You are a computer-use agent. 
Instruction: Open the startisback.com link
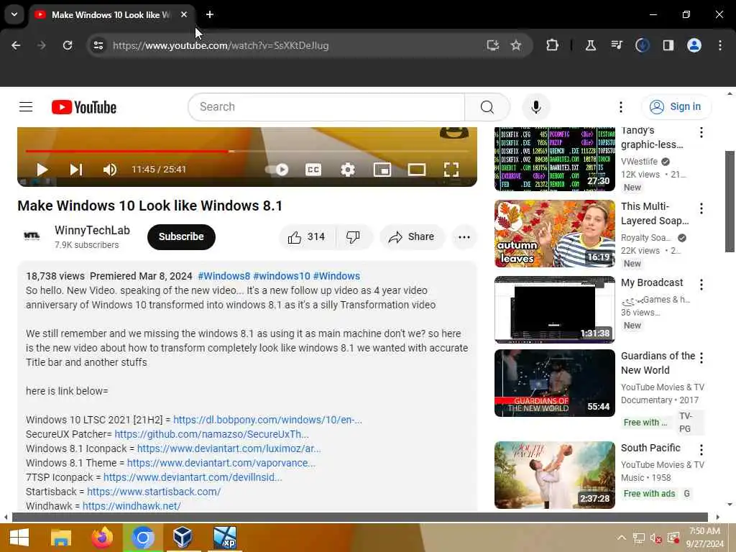[154, 492]
